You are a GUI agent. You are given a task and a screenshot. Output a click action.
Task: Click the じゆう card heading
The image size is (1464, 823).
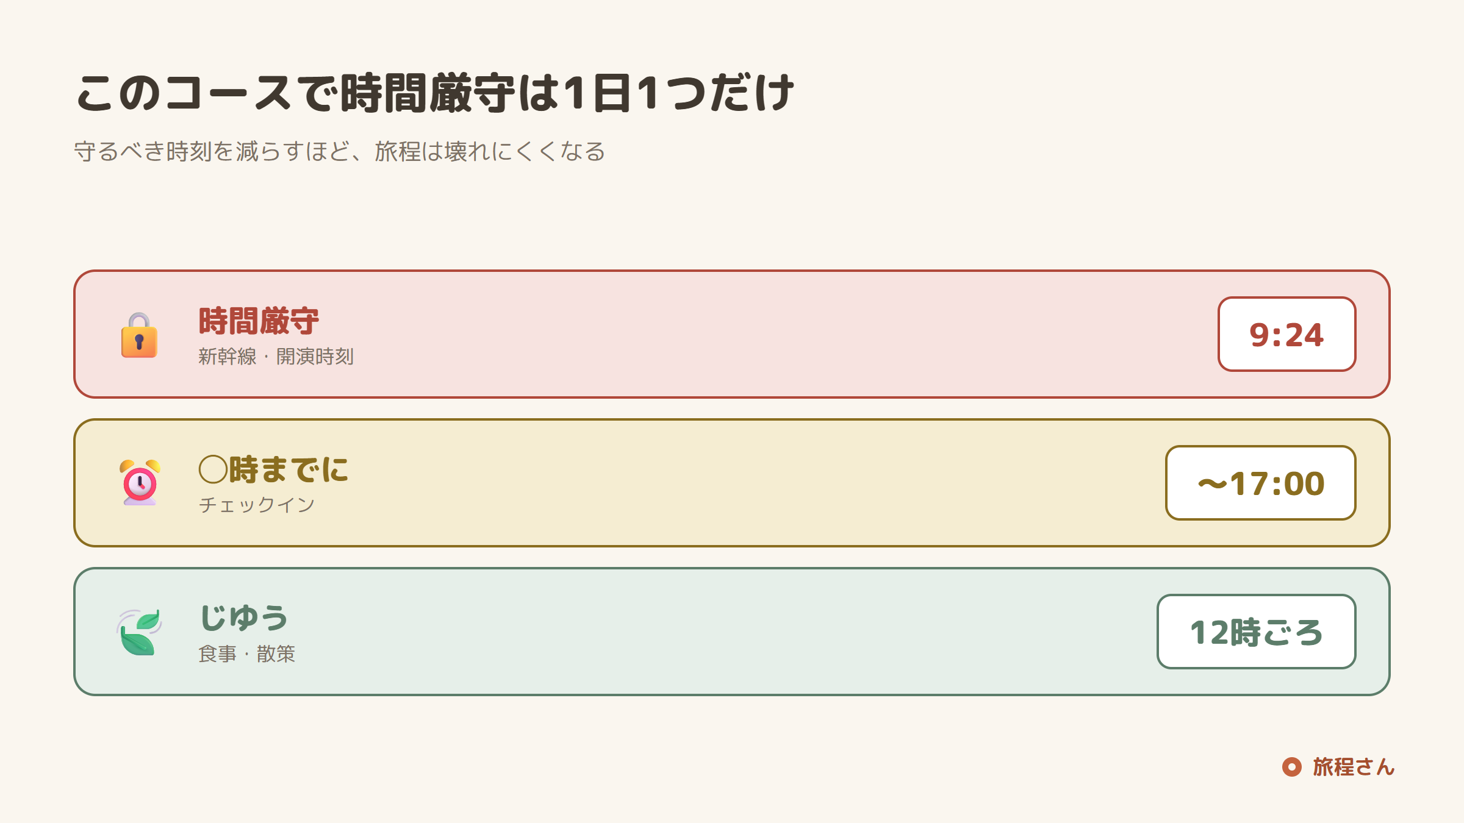pyautogui.click(x=244, y=618)
